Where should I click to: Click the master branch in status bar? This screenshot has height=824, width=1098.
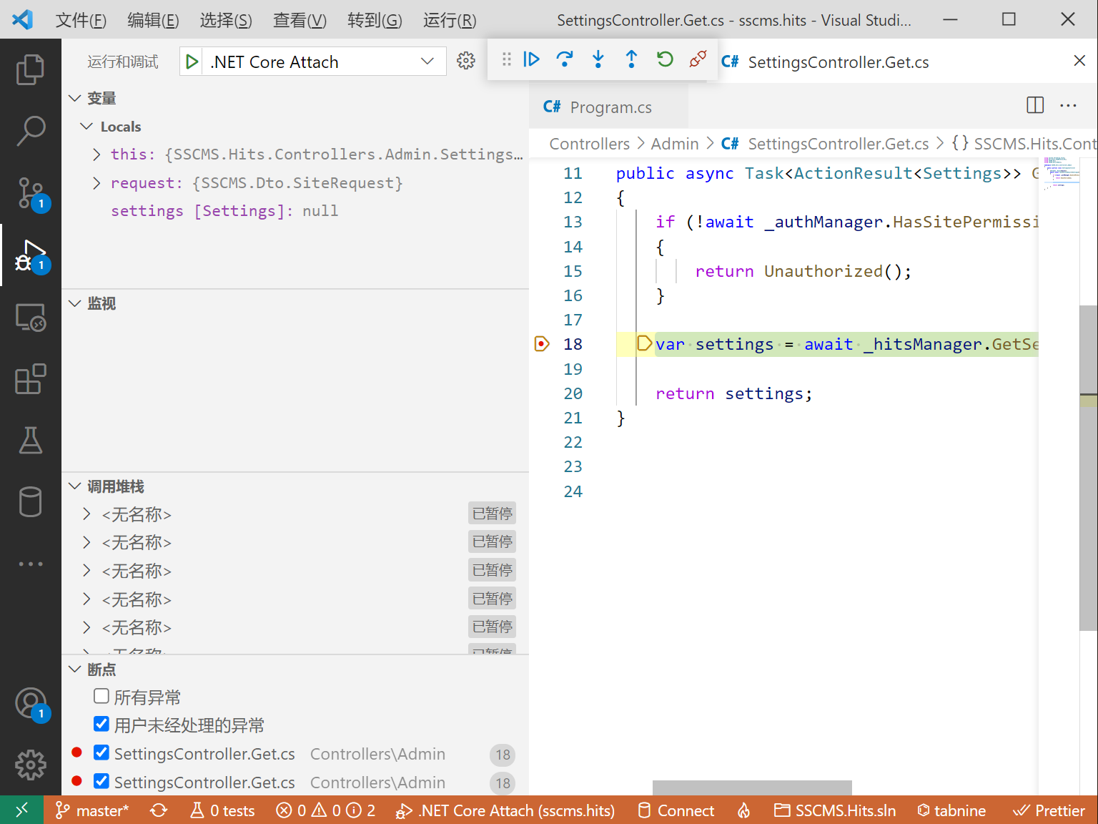click(x=93, y=810)
